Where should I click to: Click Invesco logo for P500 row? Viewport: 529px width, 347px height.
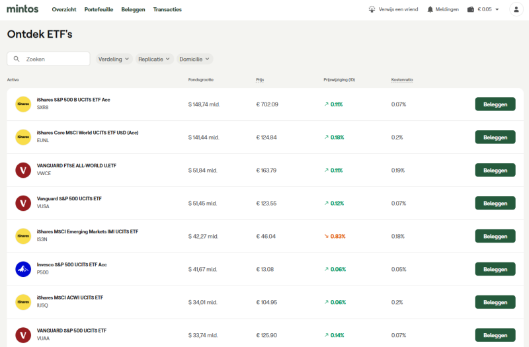click(23, 269)
